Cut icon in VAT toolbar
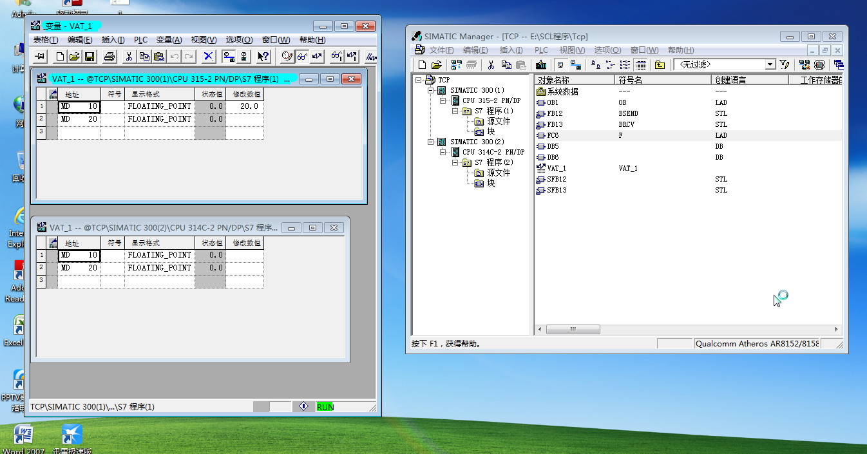This screenshot has width=867, height=454. click(x=129, y=57)
